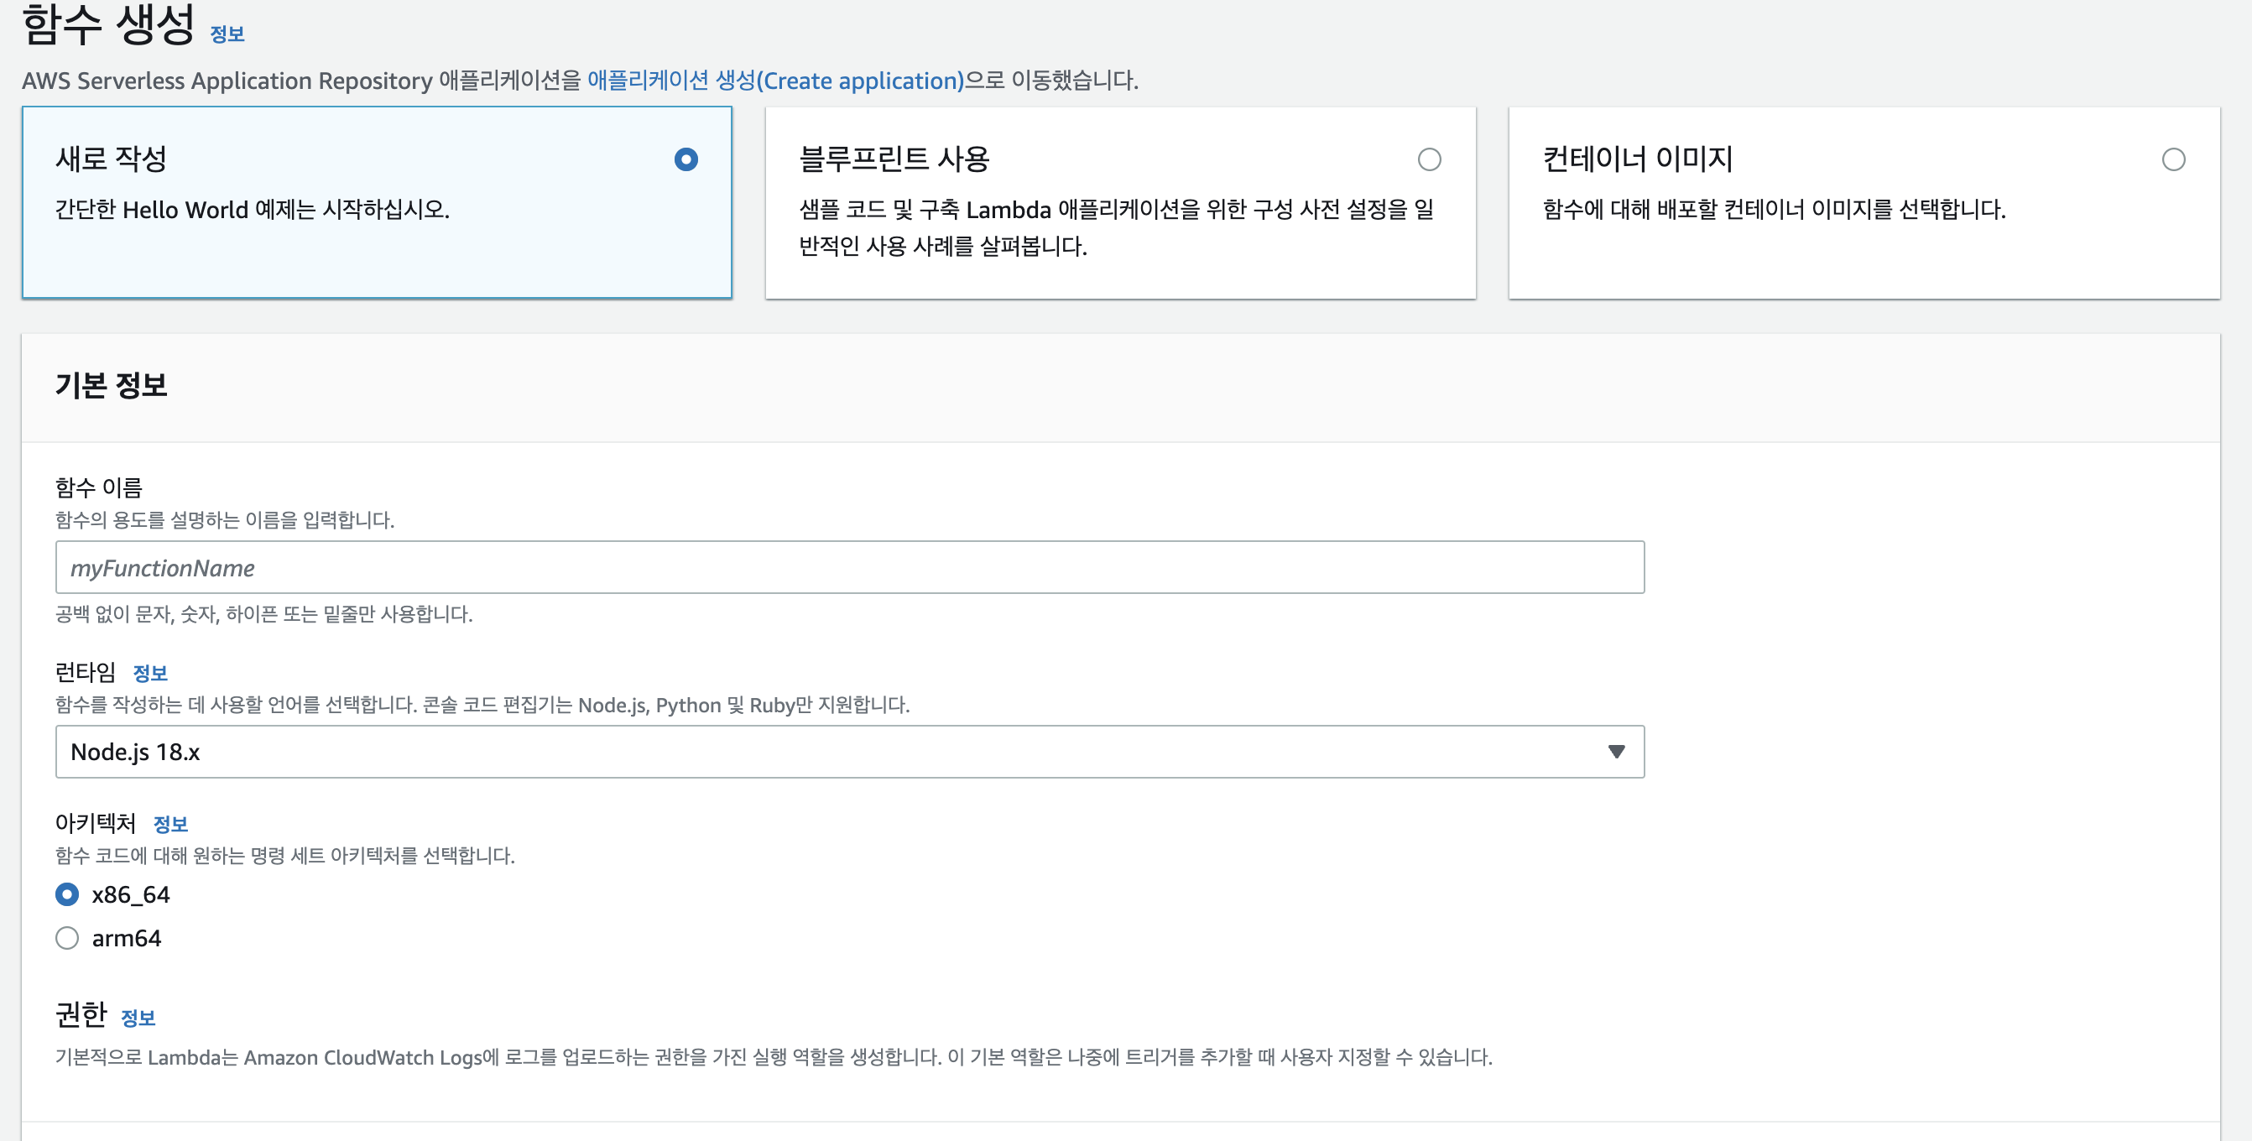Click the permissions description mentioning Amazon CloudWatch Logs
Image resolution: width=2252 pixels, height=1141 pixels.
coord(774,1058)
